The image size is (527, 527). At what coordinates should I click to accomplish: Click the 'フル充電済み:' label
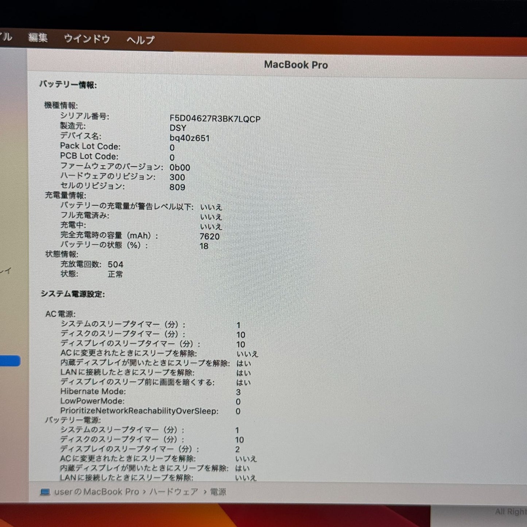click(x=85, y=216)
